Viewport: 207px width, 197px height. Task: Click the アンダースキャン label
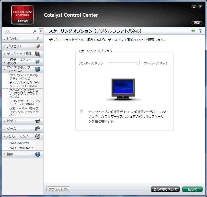click(91, 63)
